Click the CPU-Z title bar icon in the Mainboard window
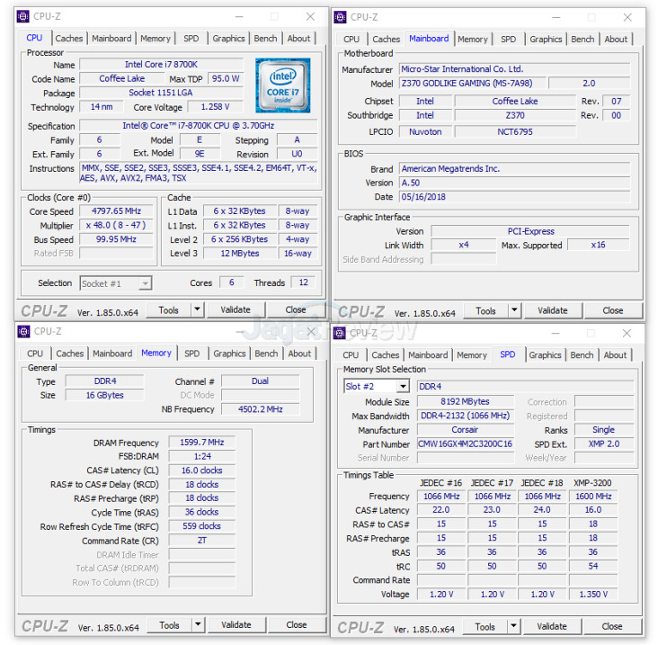The height and width of the screenshot is (645, 658). coord(342,17)
